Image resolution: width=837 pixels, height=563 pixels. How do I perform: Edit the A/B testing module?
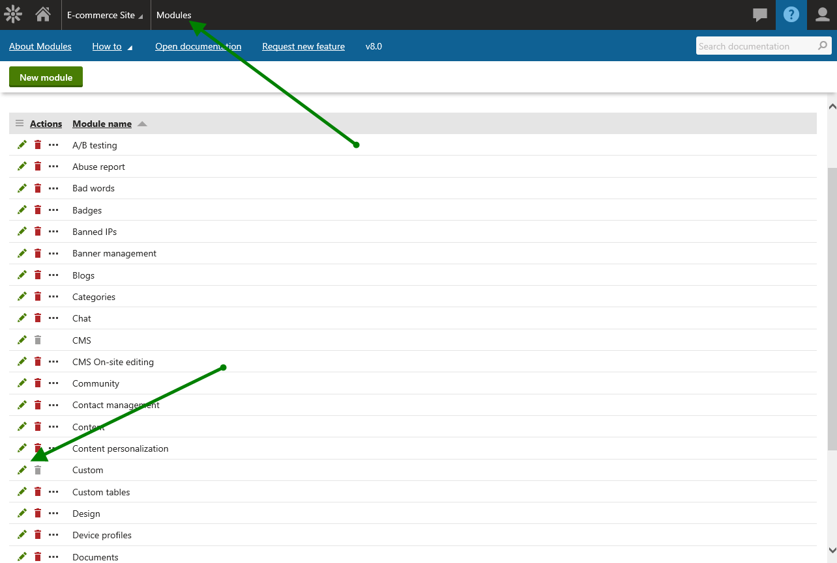22,144
